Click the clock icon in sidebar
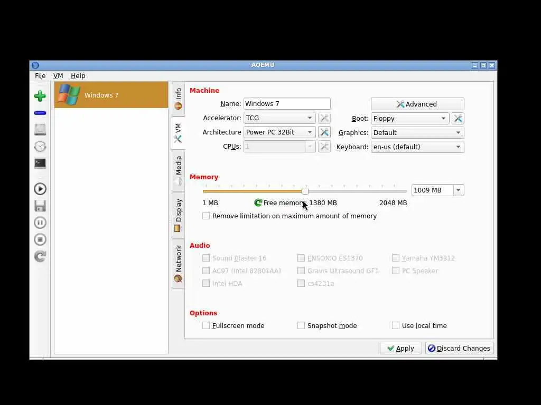 pyautogui.click(x=40, y=147)
